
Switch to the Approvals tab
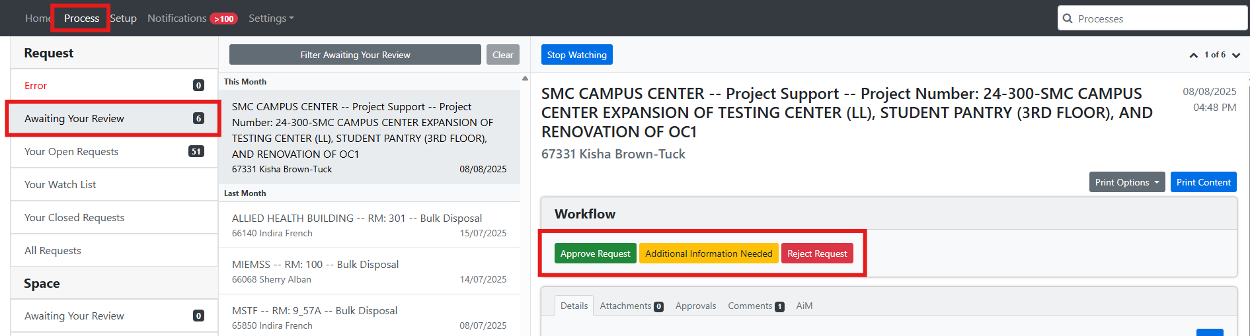[695, 306]
